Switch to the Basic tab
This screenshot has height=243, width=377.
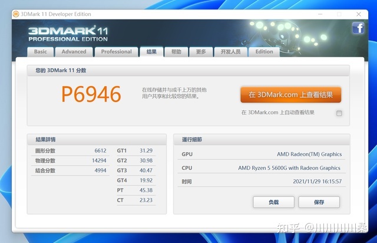pyautogui.click(x=41, y=52)
